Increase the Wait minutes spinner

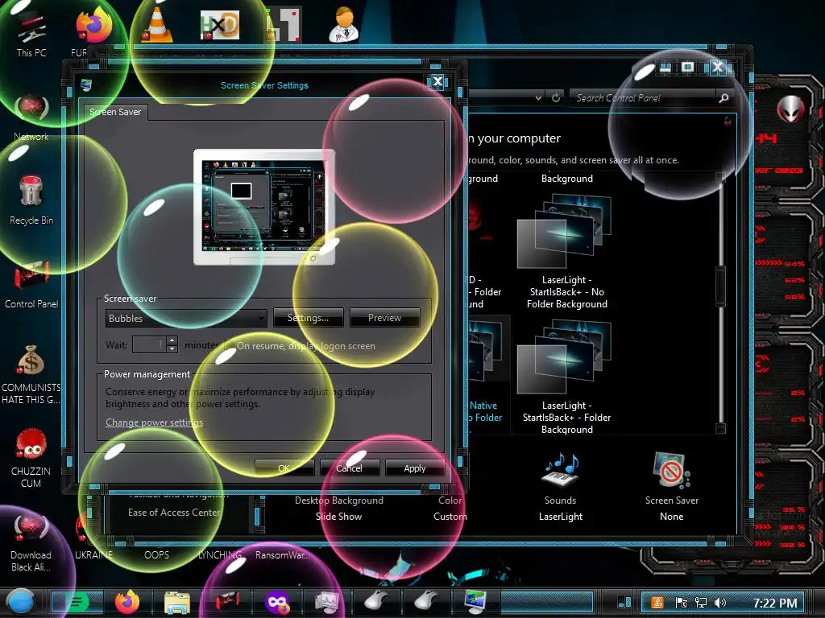172,340
